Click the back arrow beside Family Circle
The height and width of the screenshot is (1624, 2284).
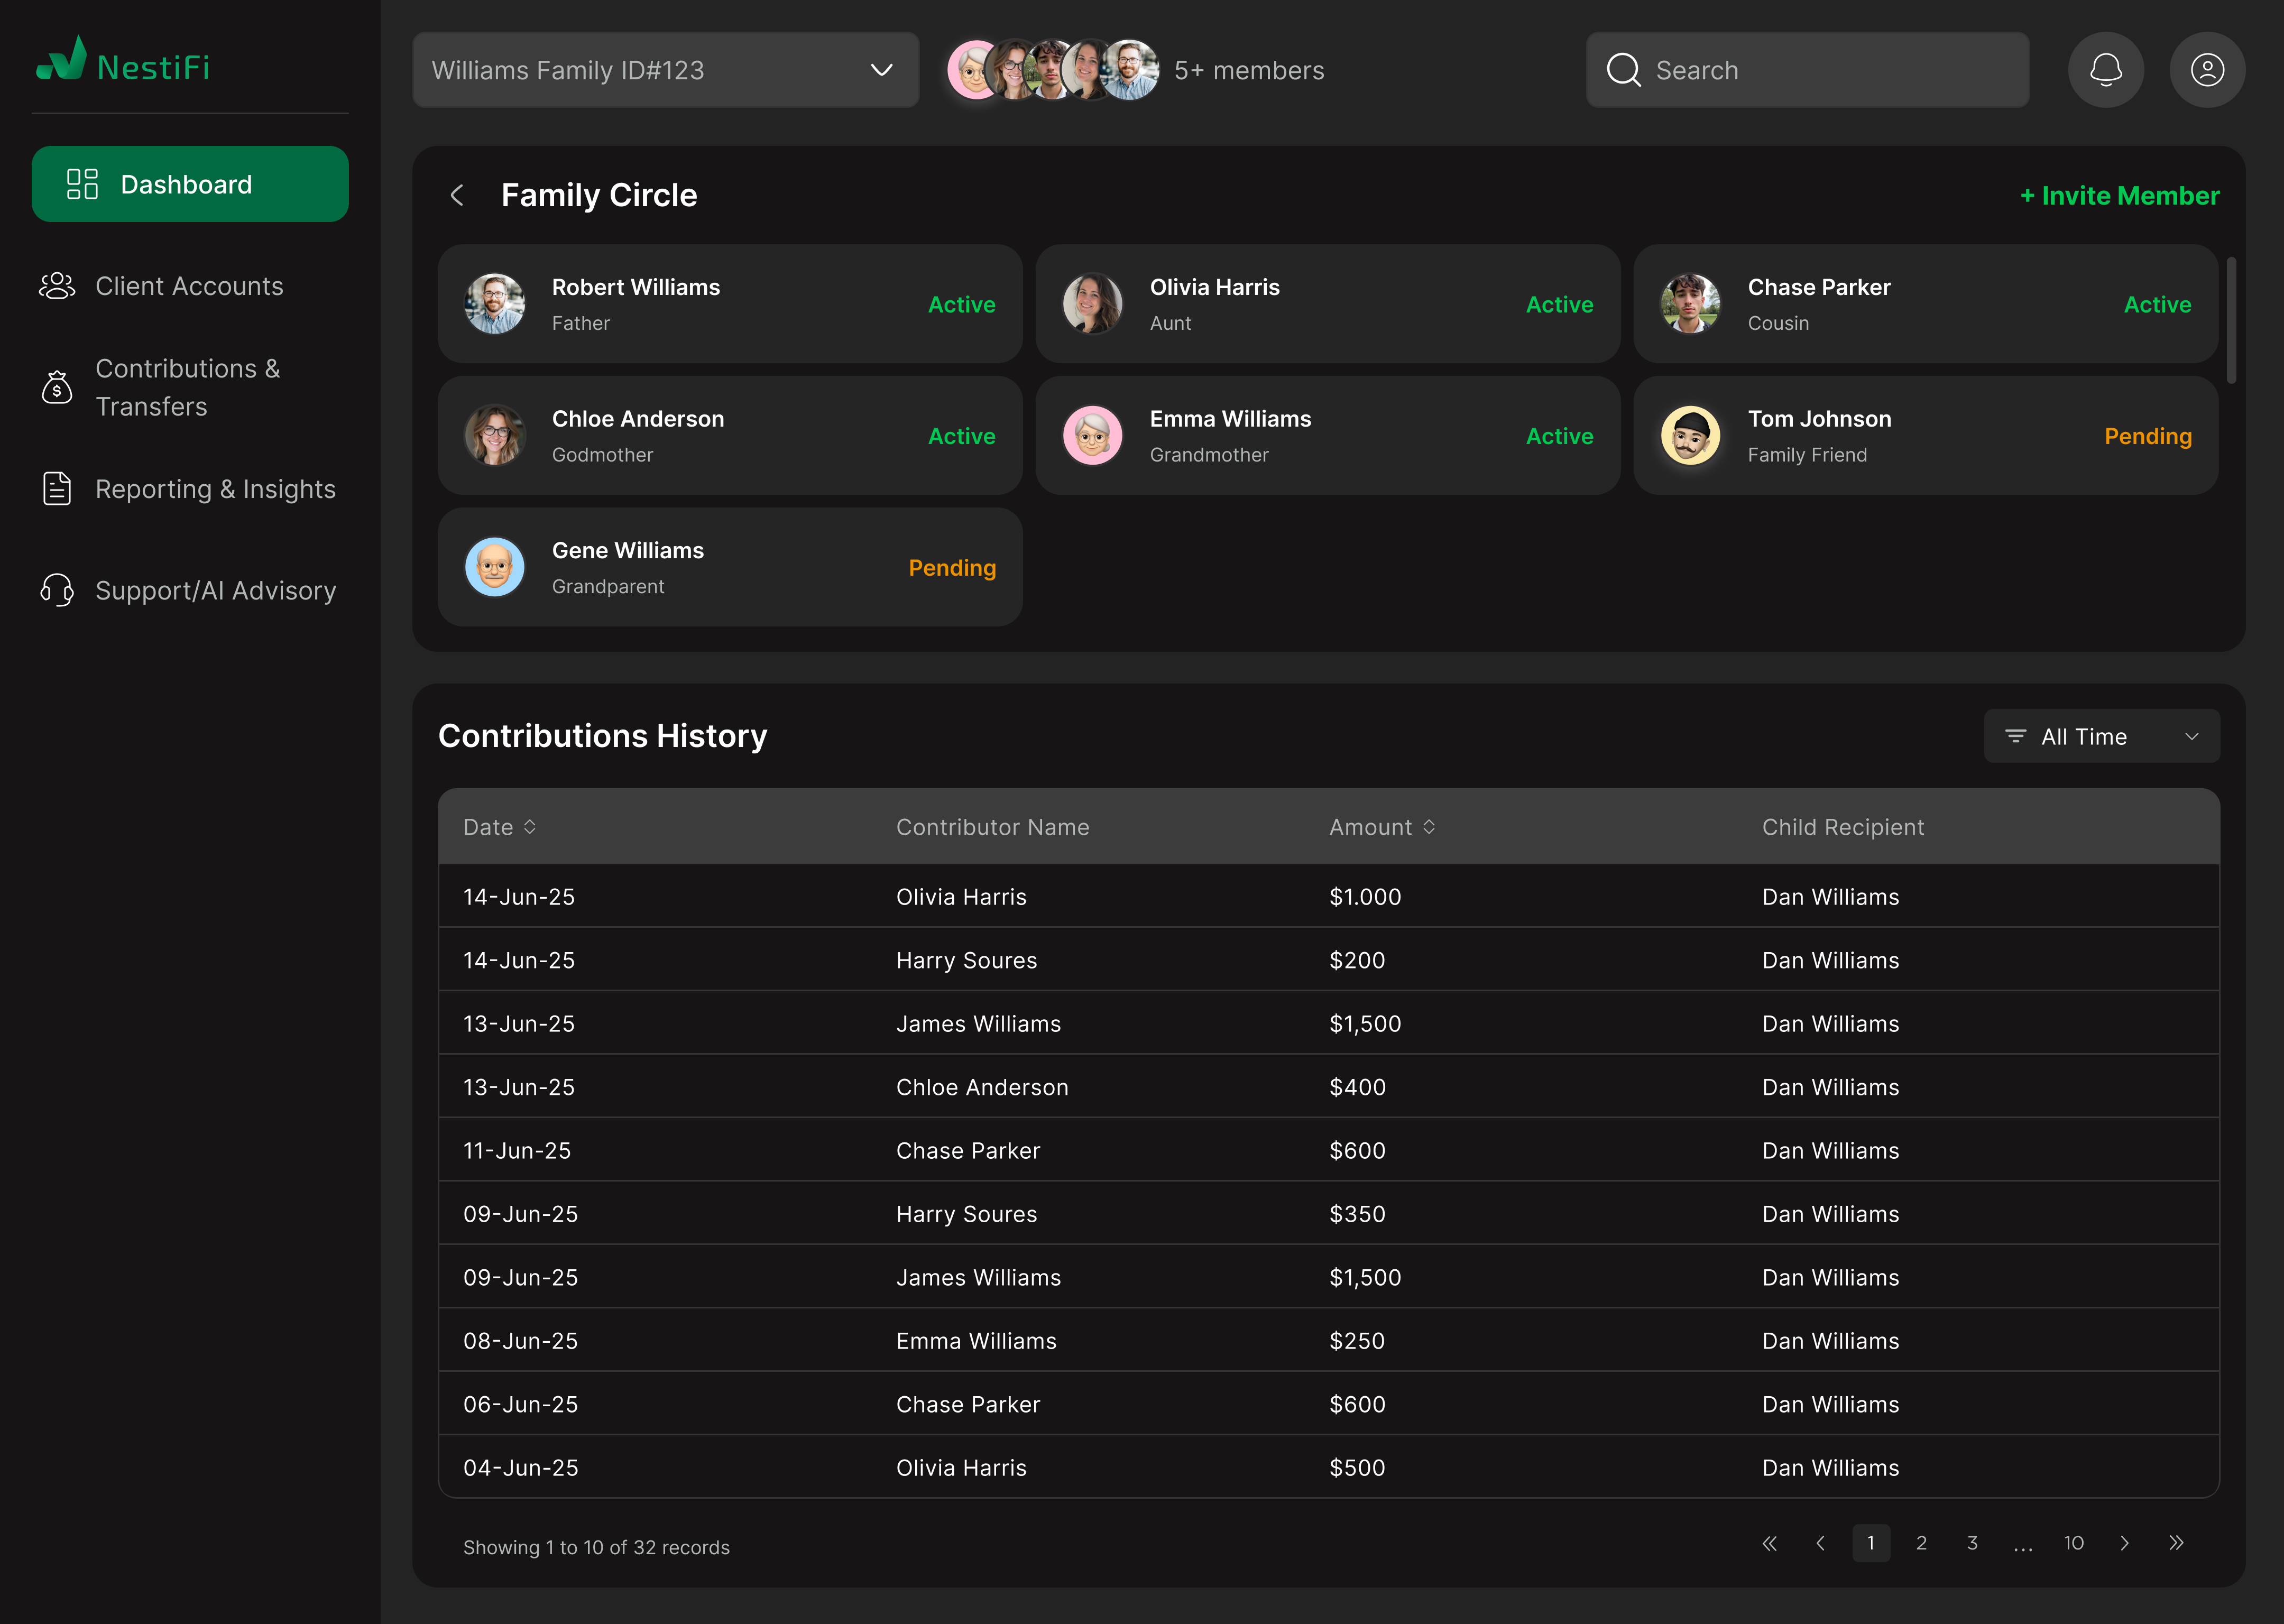click(457, 195)
